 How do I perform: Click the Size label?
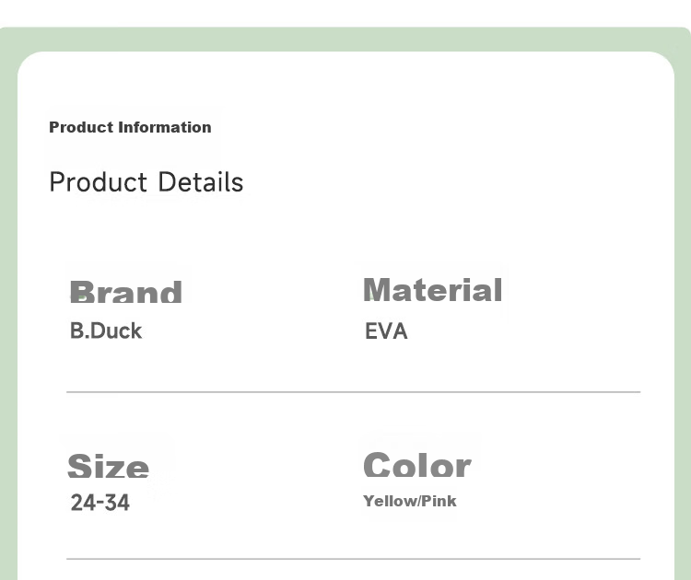109,466
